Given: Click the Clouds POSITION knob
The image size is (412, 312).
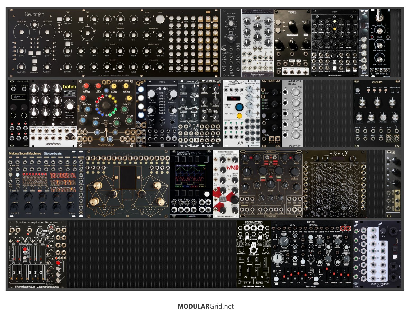Looking at the screenshot, I should tap(362, 102).
